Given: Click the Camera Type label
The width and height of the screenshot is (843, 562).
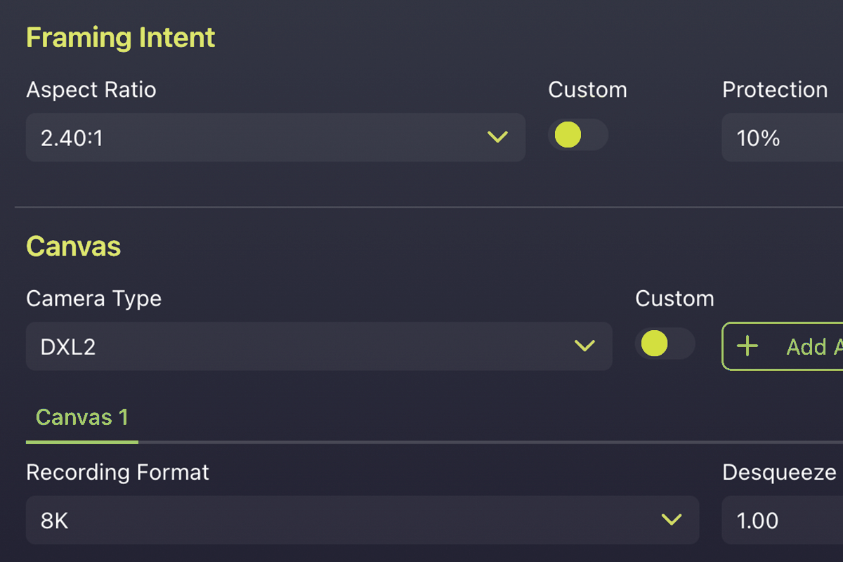Looking at the screenshot, I should point(94,299).
